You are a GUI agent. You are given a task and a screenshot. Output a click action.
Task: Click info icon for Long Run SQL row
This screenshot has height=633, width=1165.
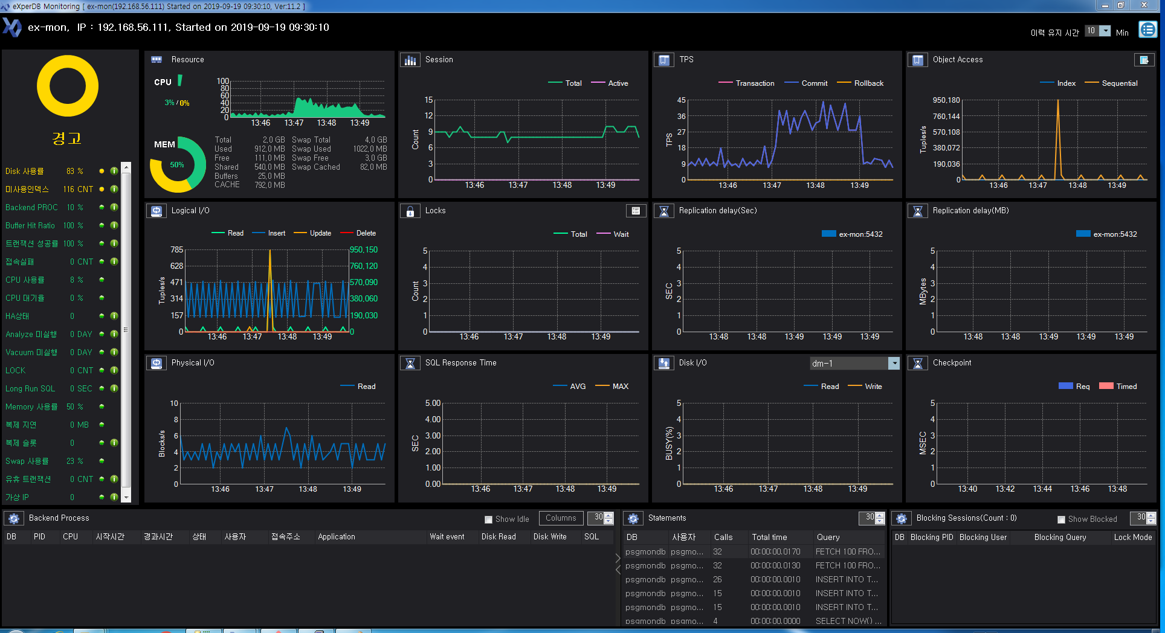click(x=114, y=388)
